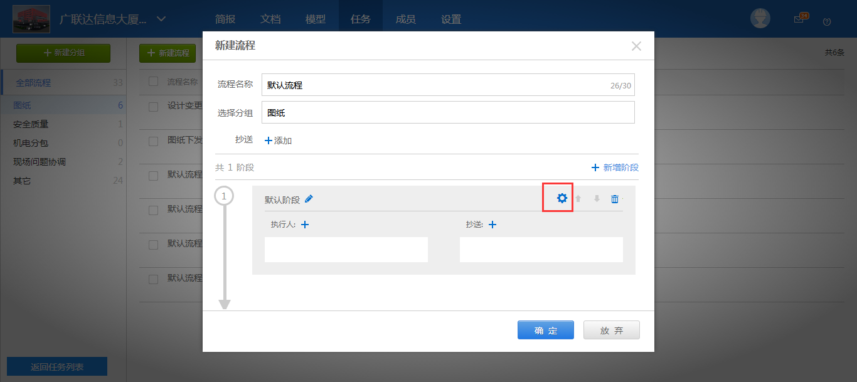857x382 pixels.
Task: Expand the project switcher for 广联达信息大厦
Action: pos(161,19)
